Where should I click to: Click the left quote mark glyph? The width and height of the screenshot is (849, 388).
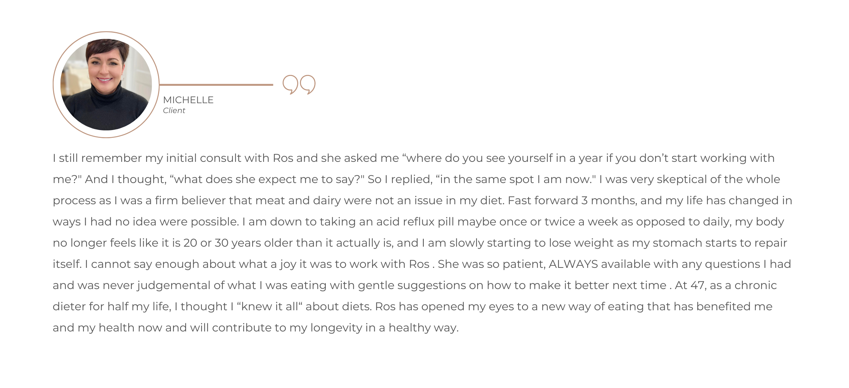point(290,85)
